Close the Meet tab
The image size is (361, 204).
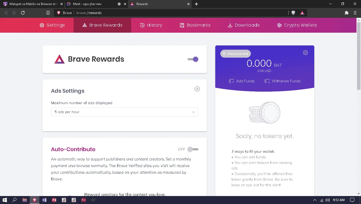pos(125,4)
